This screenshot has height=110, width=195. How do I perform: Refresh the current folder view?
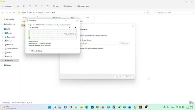point(148,13)
